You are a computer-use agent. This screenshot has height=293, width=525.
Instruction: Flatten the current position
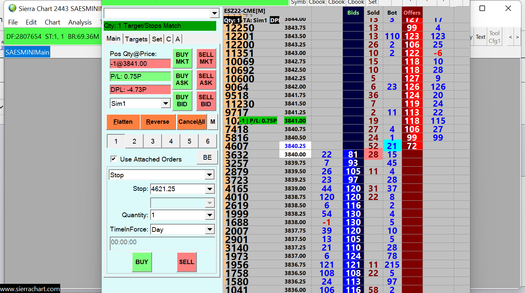[123, 122]
